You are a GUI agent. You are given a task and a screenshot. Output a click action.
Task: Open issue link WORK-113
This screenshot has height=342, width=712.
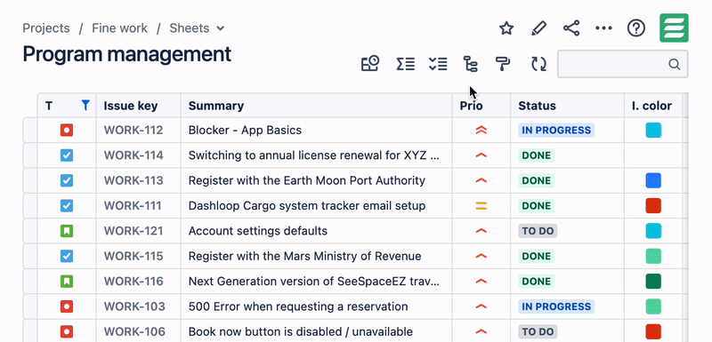coord(133,180)
